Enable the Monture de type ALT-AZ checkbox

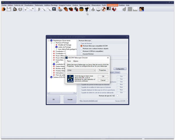point(118,96)
